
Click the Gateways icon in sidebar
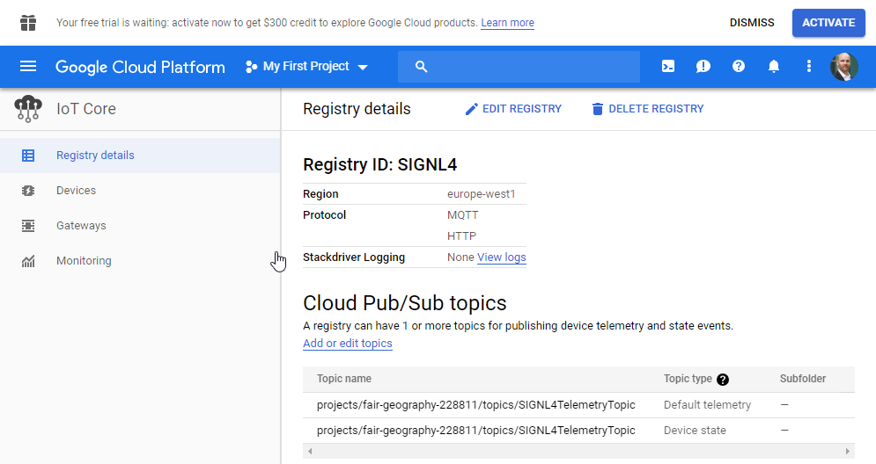pyautogui.click(x=28, y=226)
